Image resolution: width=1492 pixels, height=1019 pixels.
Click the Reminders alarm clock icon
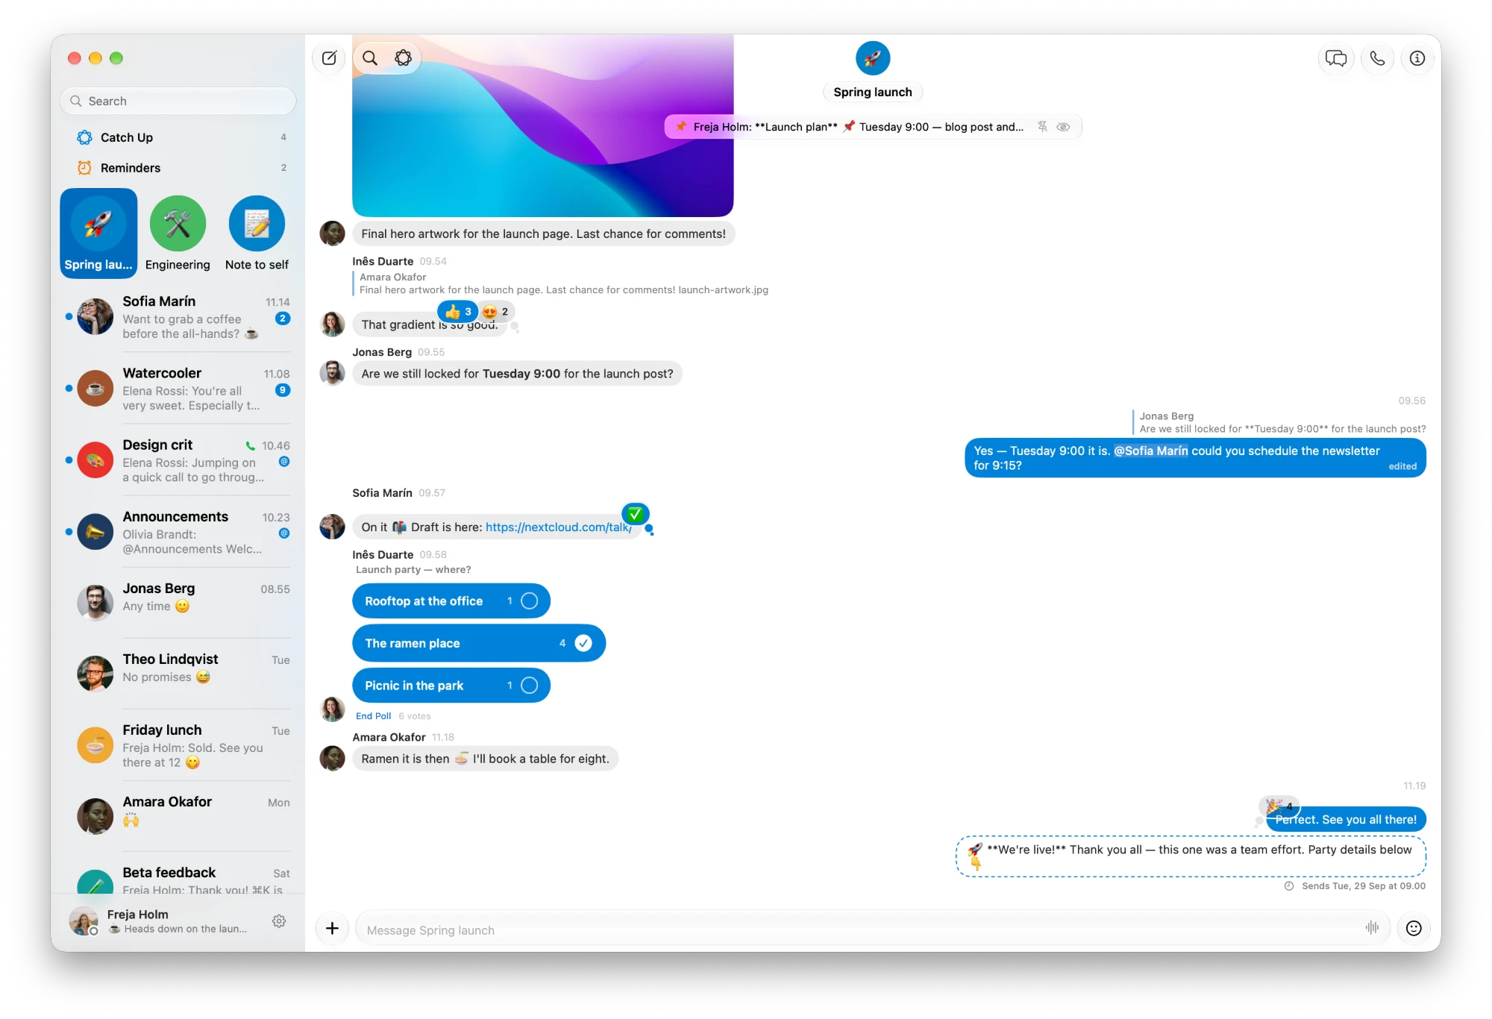pyautogui.click(x=85, y=168)
